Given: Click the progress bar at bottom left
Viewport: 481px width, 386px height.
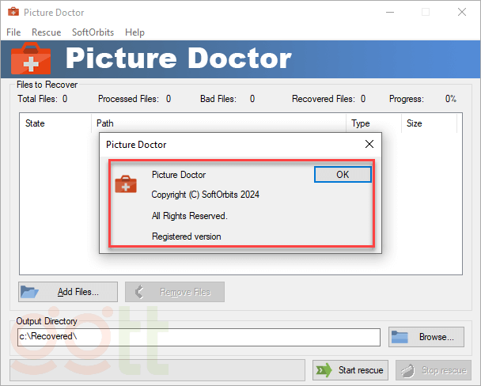Looking at the screenshot, I should pyautogui.click(x=157, y=370).
